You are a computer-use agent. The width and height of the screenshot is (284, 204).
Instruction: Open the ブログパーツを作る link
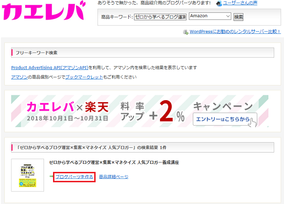74,177
